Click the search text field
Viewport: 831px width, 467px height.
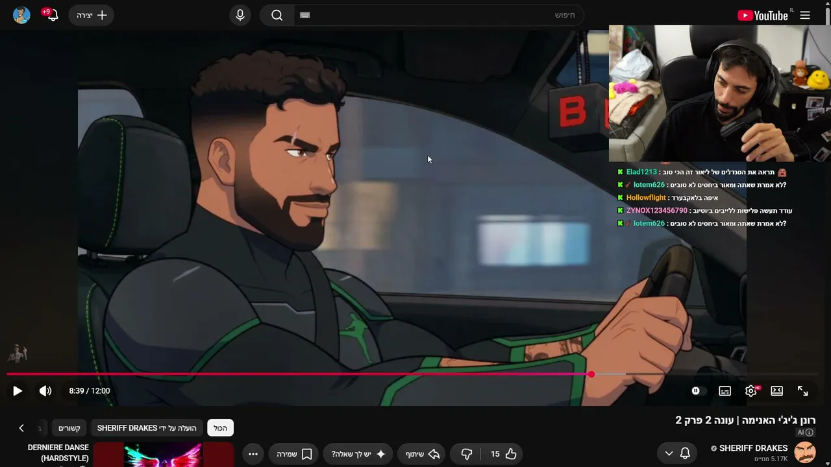(439, 15)
